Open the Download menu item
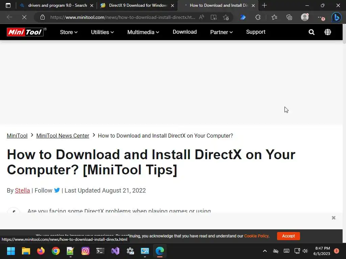Viewport: 346px width, 259px height. (x=185, y=32)
